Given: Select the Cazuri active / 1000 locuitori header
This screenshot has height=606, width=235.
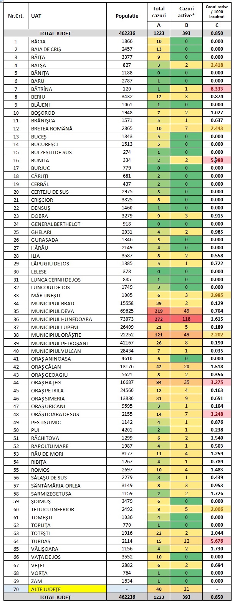Looking at the screenshot, I should tap(217, 12).
